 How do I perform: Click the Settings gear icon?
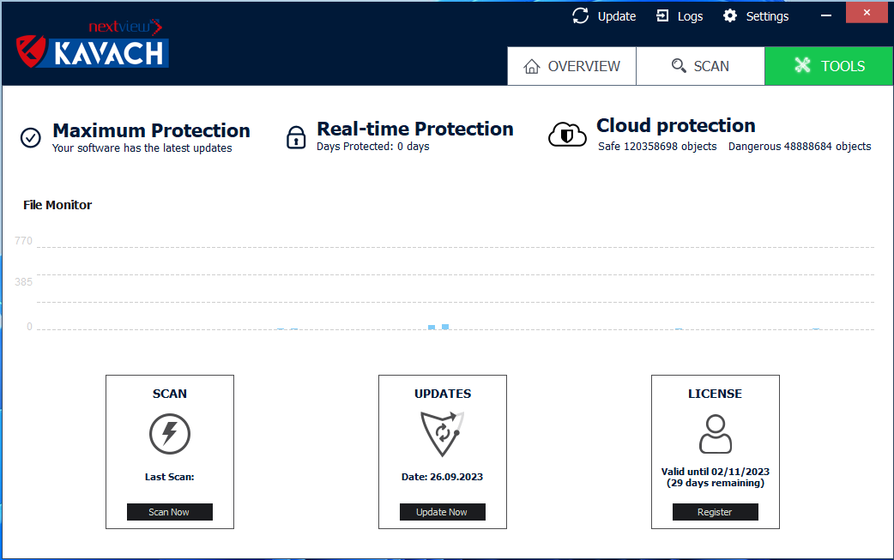pyautogui.click(x=730, y=16)
